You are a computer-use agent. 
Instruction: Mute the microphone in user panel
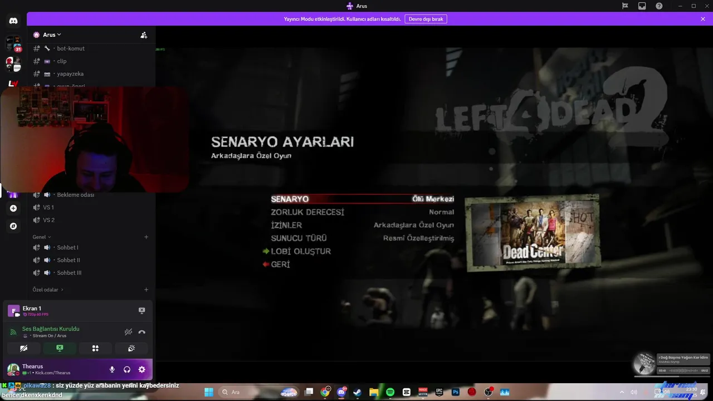112,369
